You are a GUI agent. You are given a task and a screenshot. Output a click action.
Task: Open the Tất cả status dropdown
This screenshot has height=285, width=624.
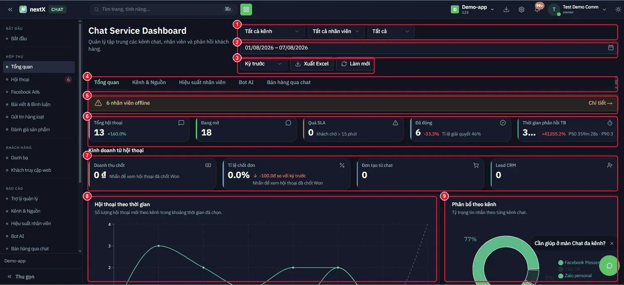coord(391,31)
